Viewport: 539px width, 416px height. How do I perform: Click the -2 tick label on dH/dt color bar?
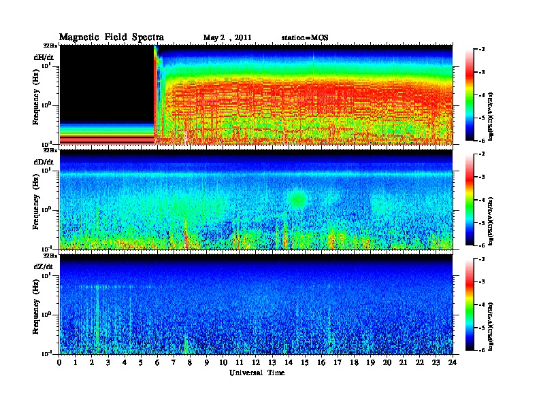pyautogui.click(x=482, y=50)
